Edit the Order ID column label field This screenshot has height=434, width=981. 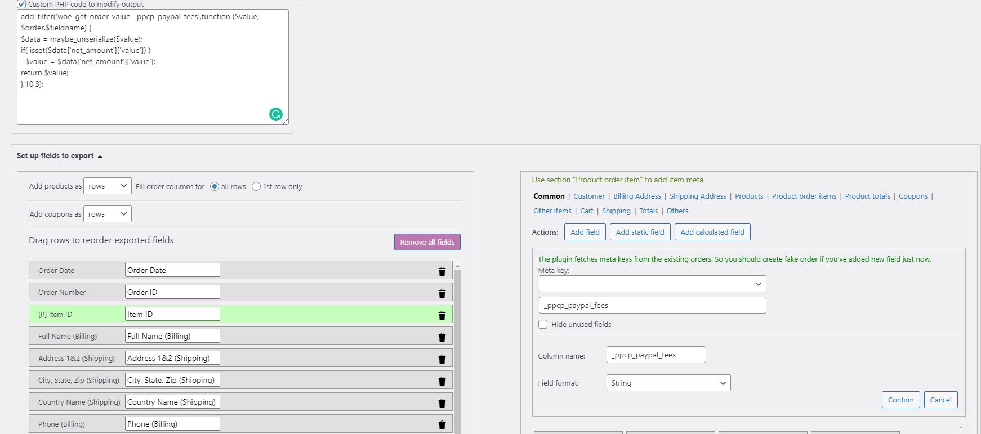tap(172, 292)
